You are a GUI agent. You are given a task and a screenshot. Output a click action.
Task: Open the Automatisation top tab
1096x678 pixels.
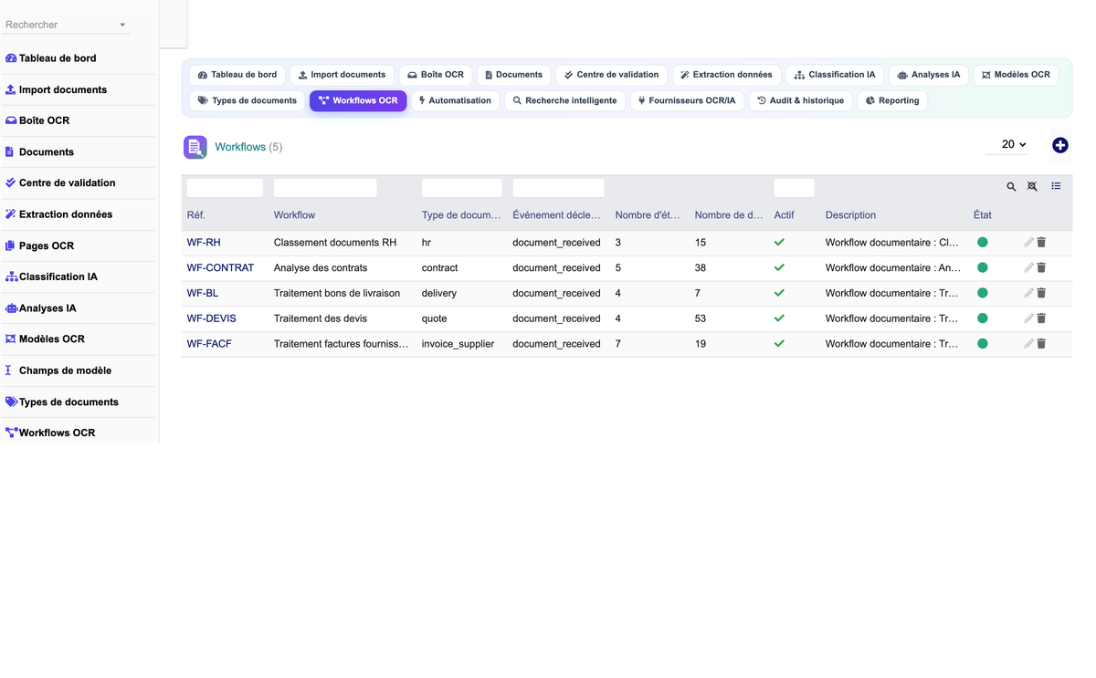[x=455, y=100]
